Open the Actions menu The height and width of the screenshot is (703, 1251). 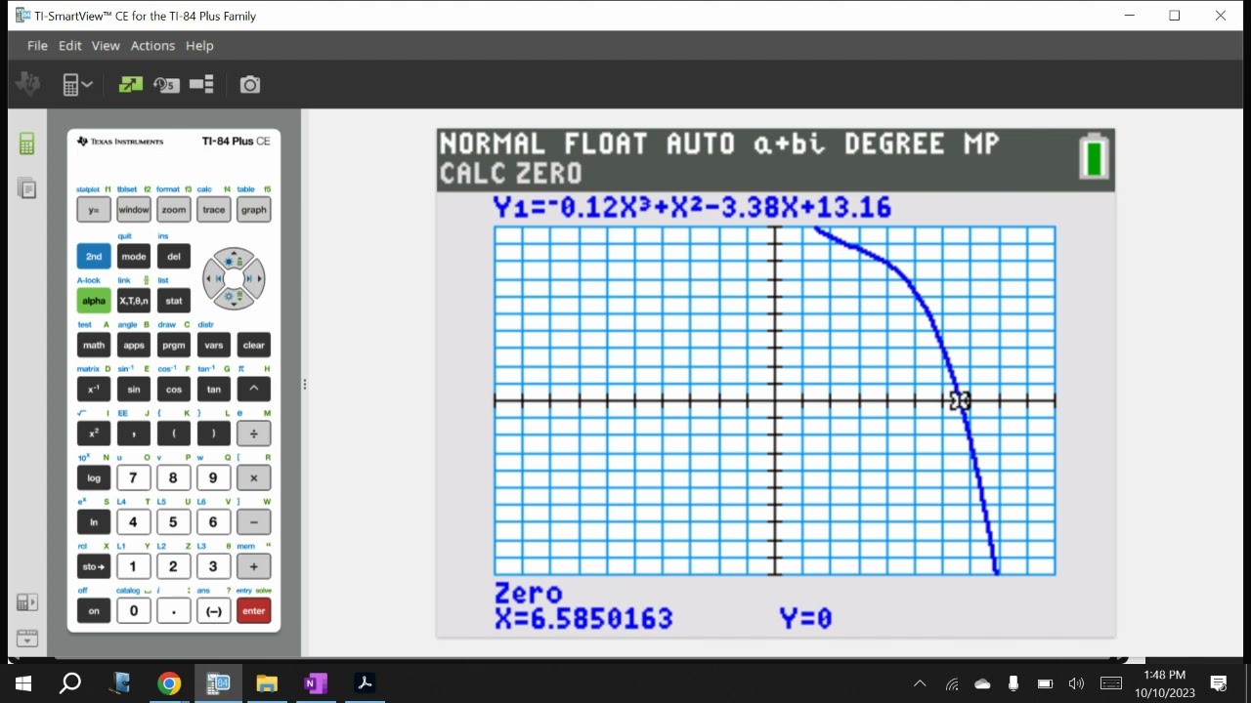(x=152, y=46)
